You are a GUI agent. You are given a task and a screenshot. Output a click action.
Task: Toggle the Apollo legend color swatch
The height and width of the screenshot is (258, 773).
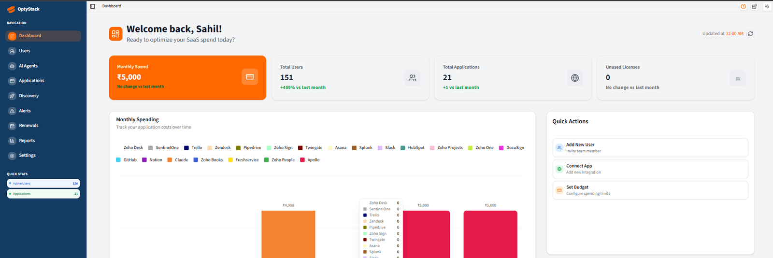click(302, 160)
